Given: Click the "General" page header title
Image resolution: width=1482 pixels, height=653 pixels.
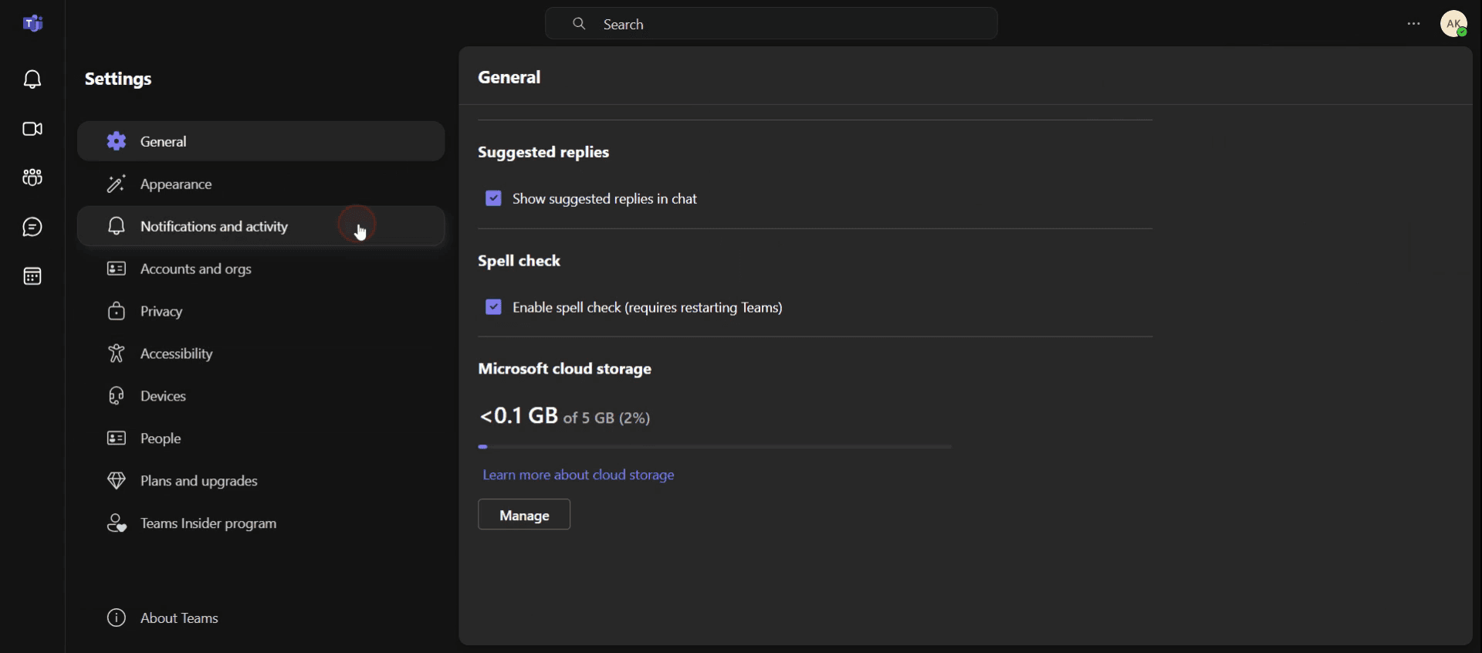Looking at the screenshot, I should tap(510, 77).
